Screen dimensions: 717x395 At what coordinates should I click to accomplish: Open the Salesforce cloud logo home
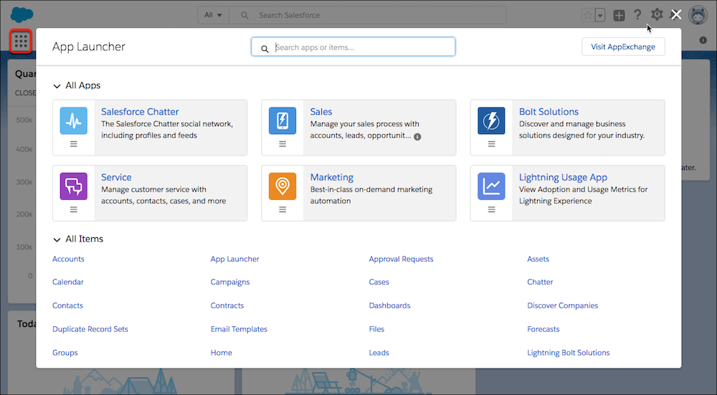click(22, 14)
